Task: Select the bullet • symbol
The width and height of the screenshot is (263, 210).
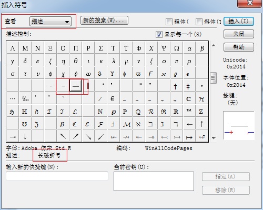Action: (x=202, y=86)
